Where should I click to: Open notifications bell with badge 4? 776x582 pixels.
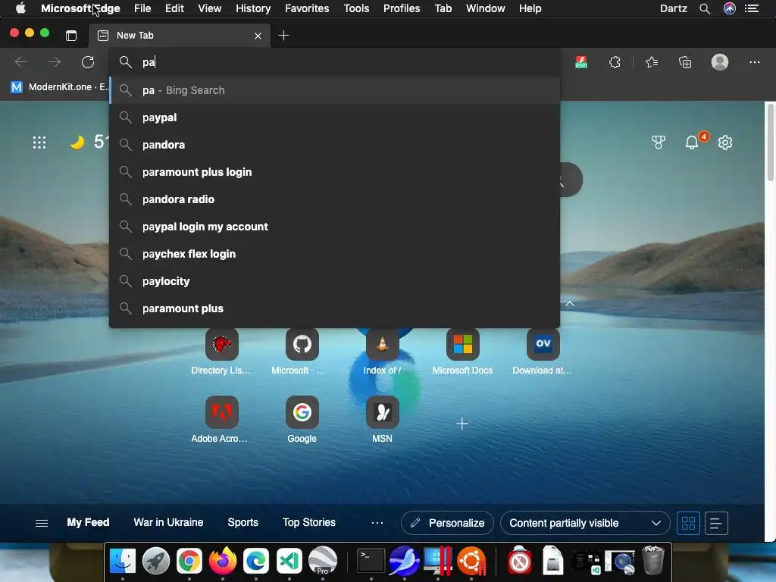(x=693, y=142)
